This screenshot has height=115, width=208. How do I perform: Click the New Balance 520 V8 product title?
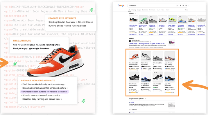tap(134, 64)
